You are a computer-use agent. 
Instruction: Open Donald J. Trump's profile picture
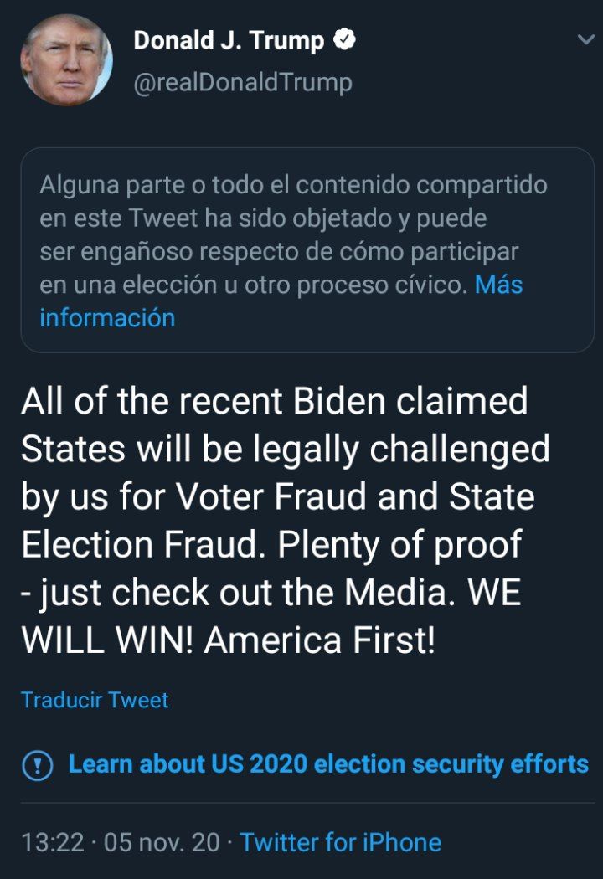pos(66,60)
